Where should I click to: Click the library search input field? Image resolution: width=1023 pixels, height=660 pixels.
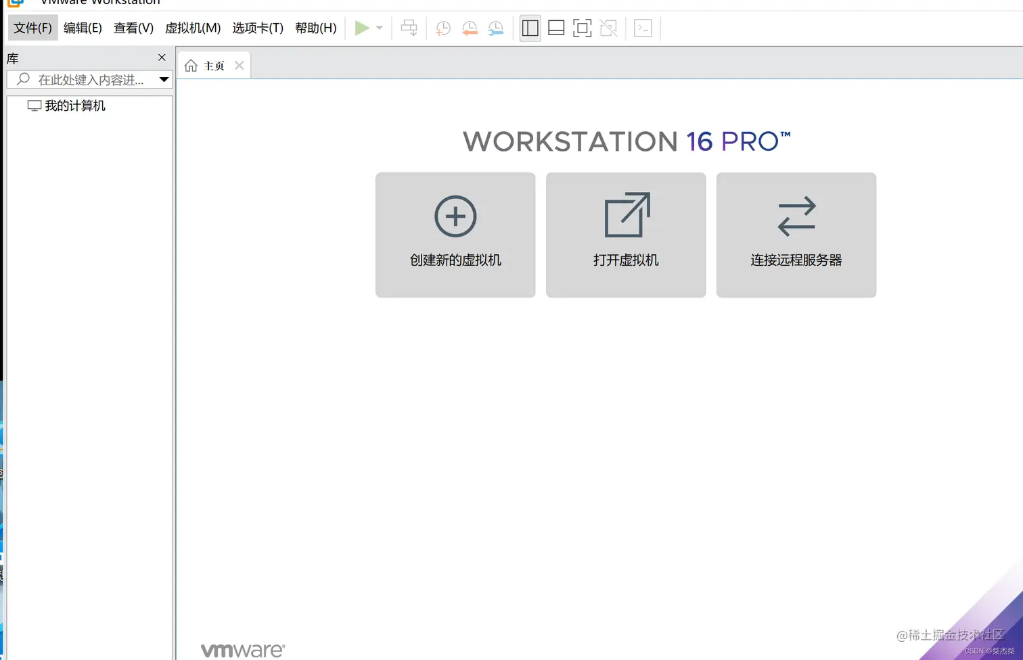pos(89,80)
